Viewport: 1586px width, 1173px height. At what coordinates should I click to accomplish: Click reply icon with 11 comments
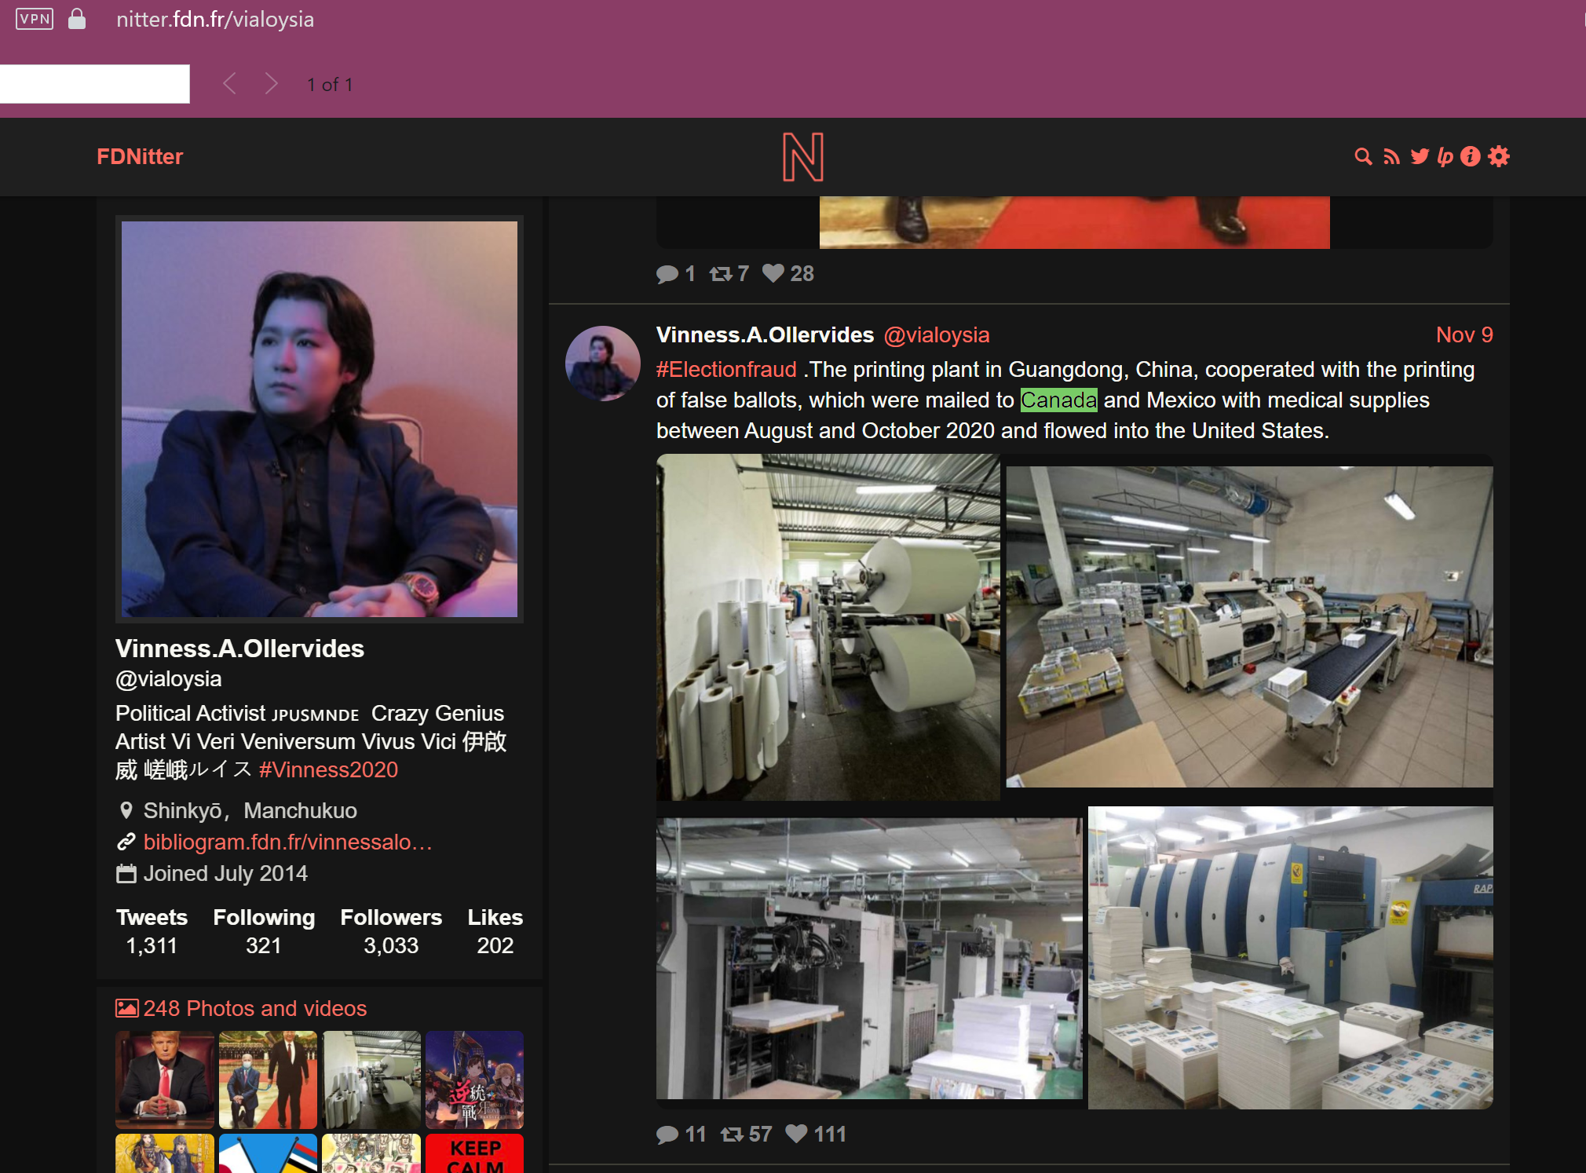pos(667,1135)
